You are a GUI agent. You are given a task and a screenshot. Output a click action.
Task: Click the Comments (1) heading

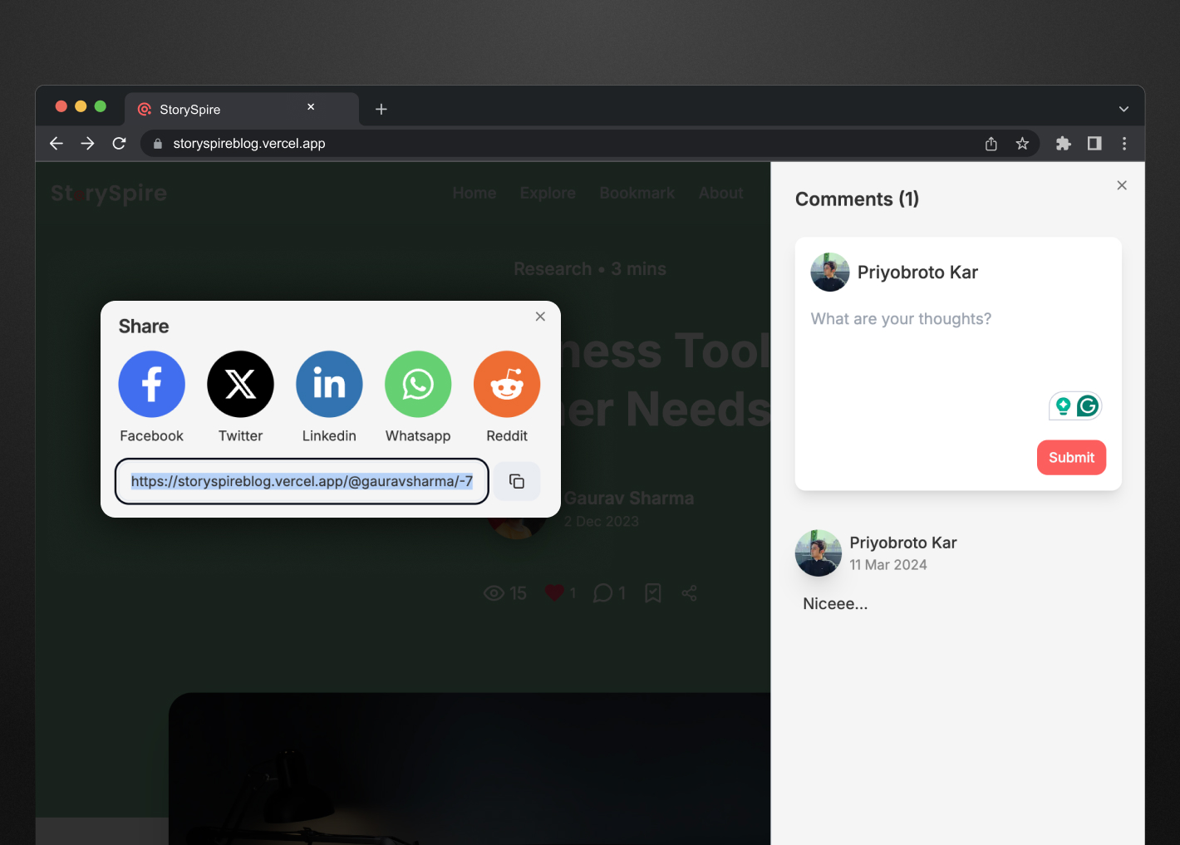click(857, 199)
